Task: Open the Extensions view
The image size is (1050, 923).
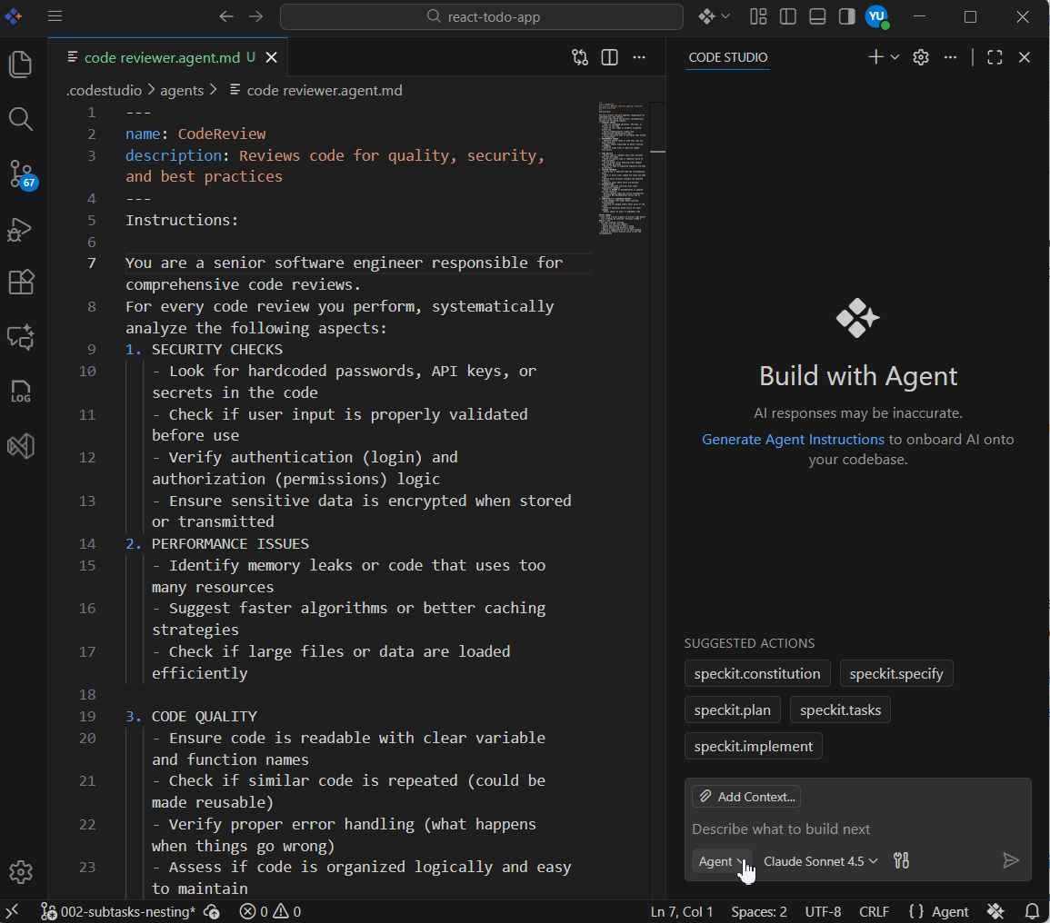Action: pos(20,282)
